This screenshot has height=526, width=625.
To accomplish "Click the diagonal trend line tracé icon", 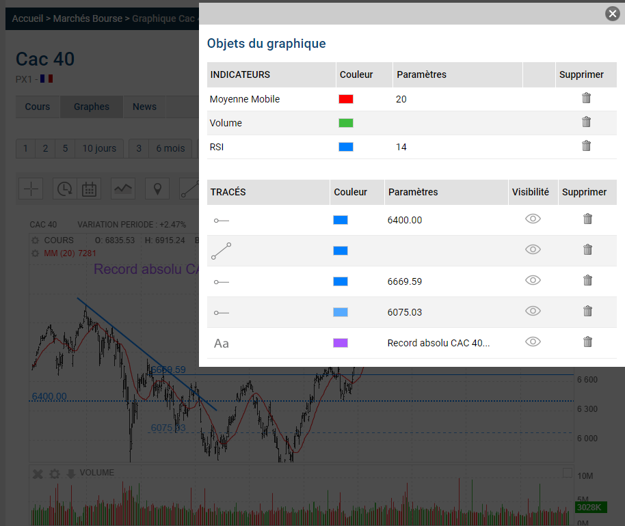I will pyautogui.click(x=222, y=251).
